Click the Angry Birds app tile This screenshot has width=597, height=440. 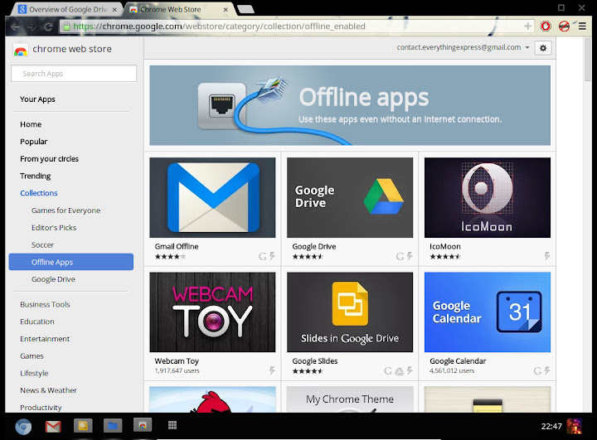point(212,399)
